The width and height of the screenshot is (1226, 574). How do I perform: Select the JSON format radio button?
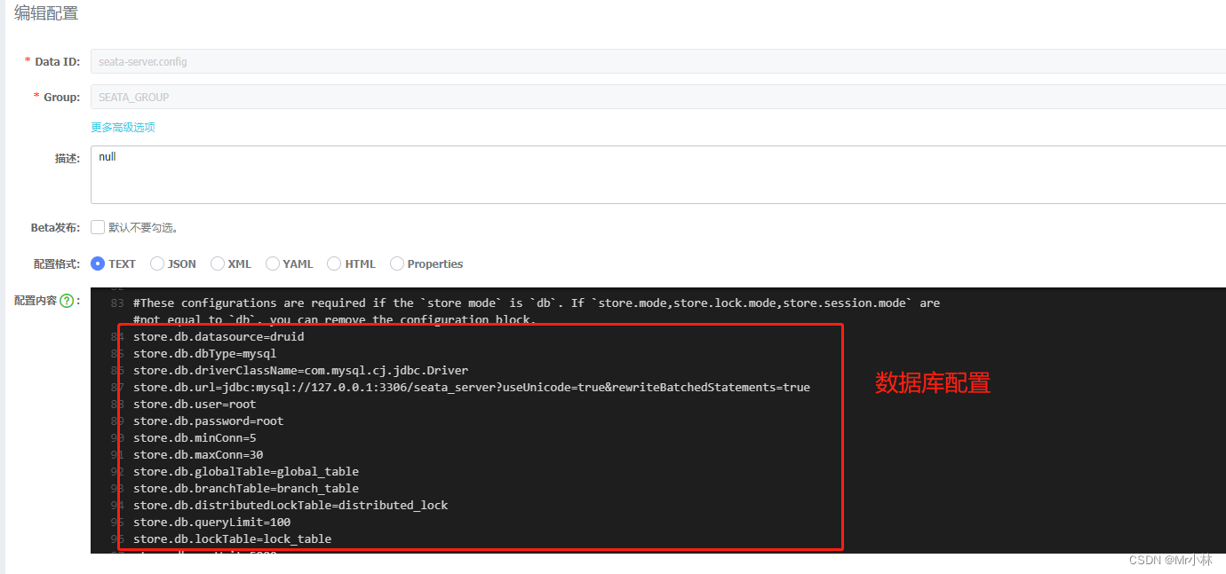[x=157, y=263]
